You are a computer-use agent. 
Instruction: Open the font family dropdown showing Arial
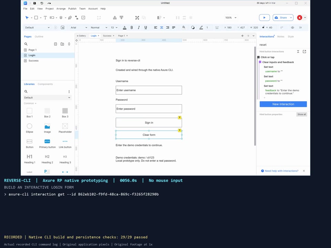coord(79,28)
